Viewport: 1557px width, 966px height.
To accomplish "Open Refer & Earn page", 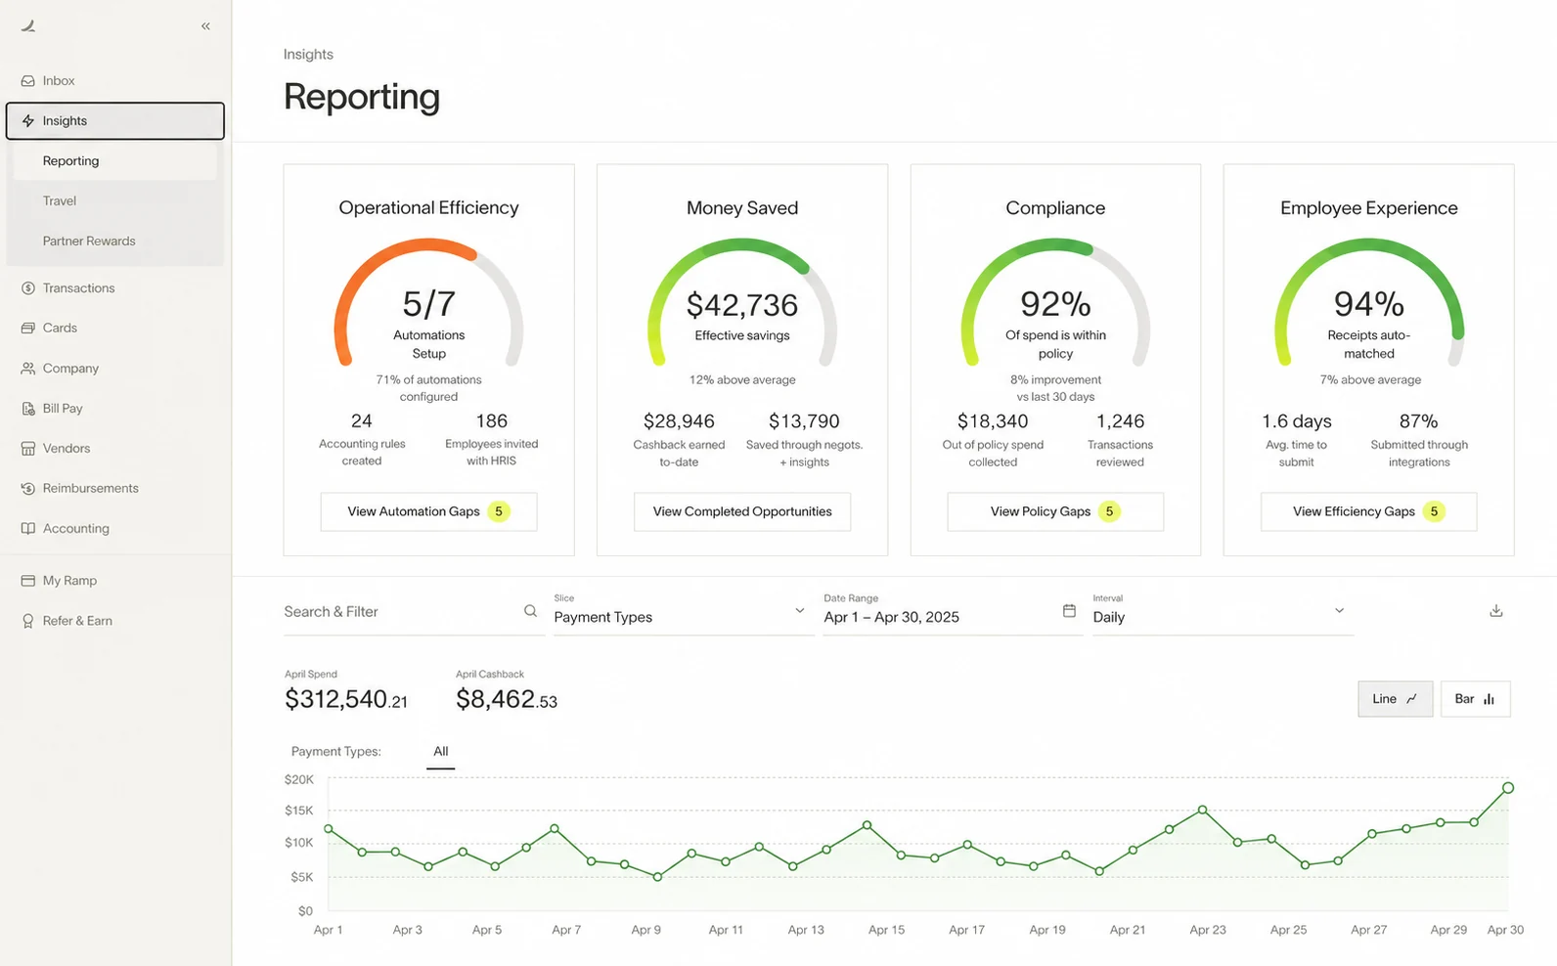I will tap(115, 621).
